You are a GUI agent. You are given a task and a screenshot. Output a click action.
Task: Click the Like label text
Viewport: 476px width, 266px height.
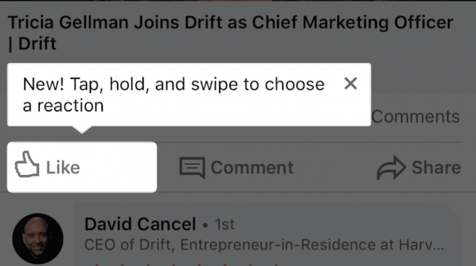point(63,168)
